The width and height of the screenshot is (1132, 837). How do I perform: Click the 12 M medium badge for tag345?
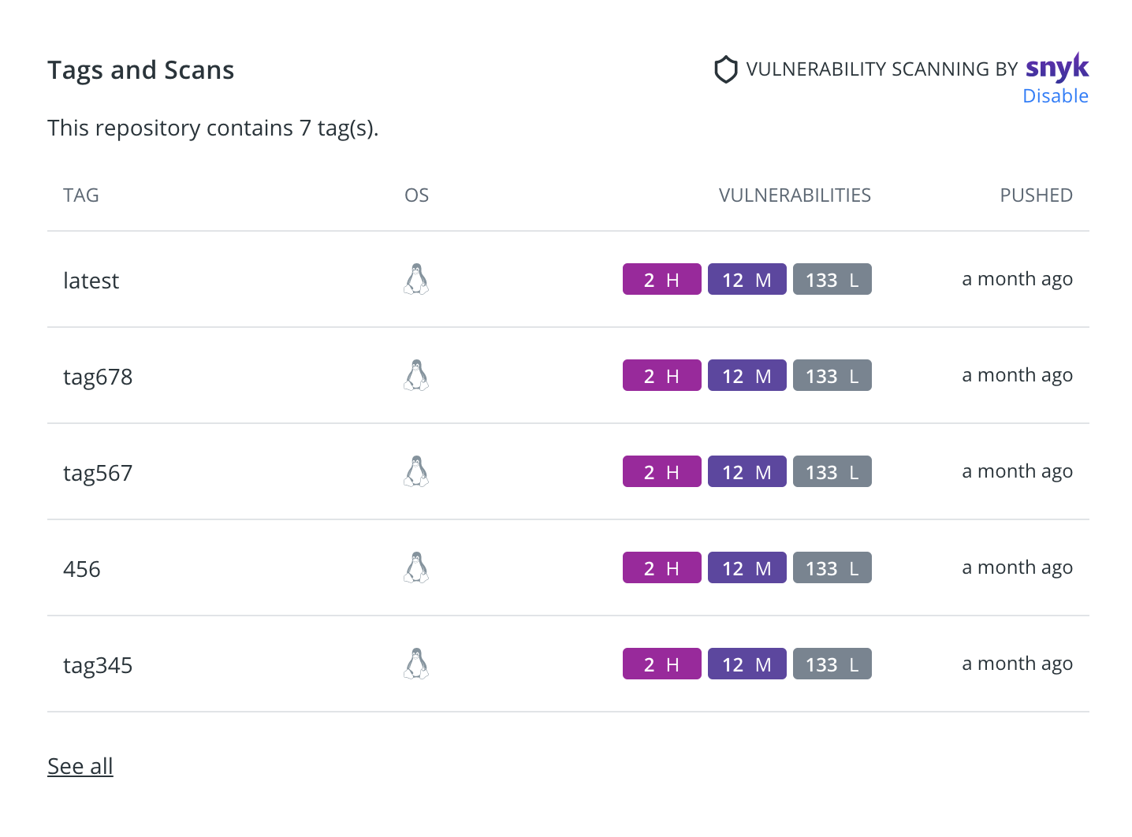[747, 664]
